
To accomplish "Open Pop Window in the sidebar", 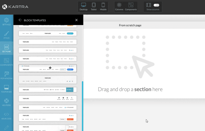I will pyautogui.click(x=7, y=76).
